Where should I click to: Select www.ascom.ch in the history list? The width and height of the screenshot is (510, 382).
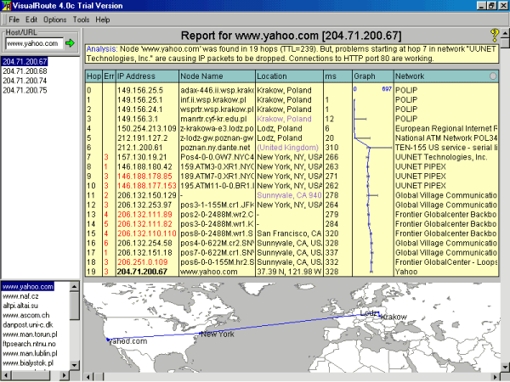click(26, 316)
